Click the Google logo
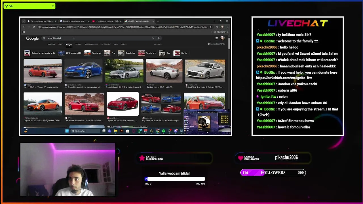The height and width of the screenshot is (204, 363). click(x=32, y=38)
